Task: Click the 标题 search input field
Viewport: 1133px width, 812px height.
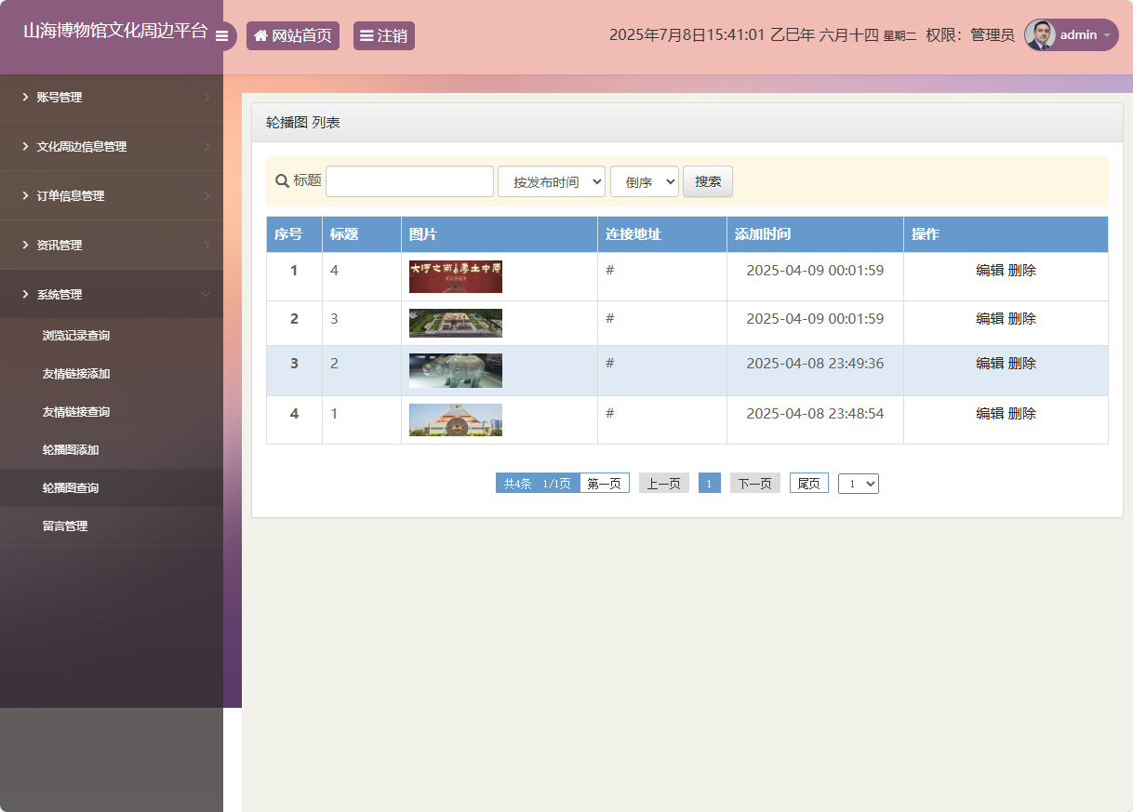Action: pyautogui.click(x=409, y=180)
